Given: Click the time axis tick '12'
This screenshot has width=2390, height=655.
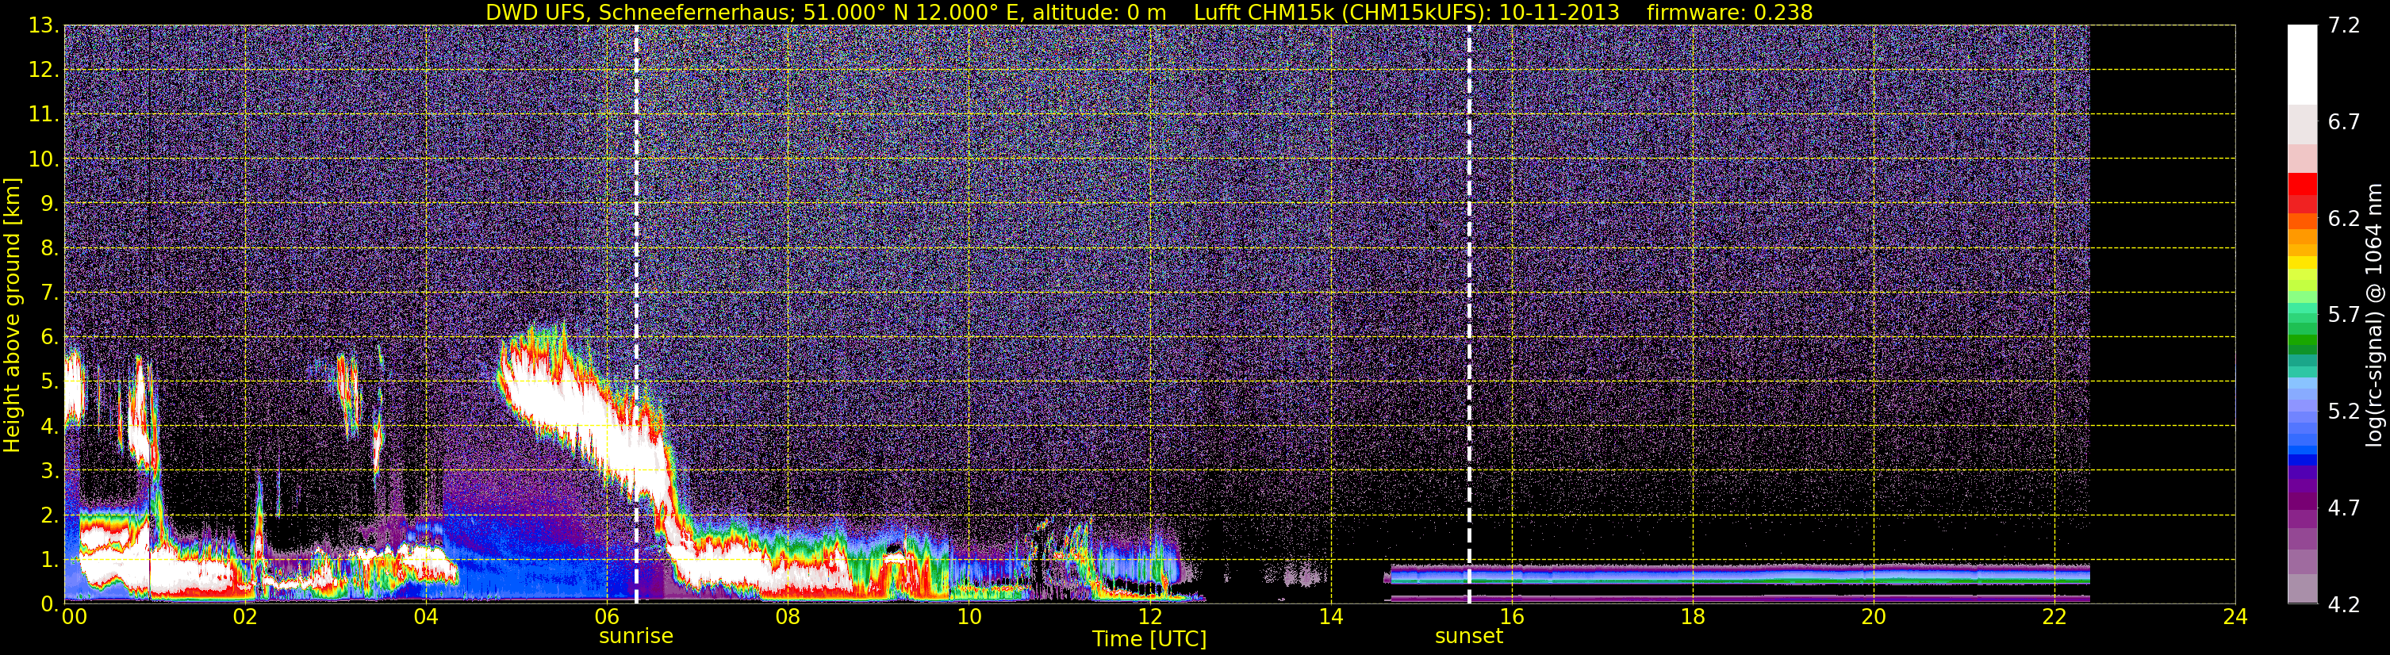Looking at the screenshot, I should (x=1149, y=618).
